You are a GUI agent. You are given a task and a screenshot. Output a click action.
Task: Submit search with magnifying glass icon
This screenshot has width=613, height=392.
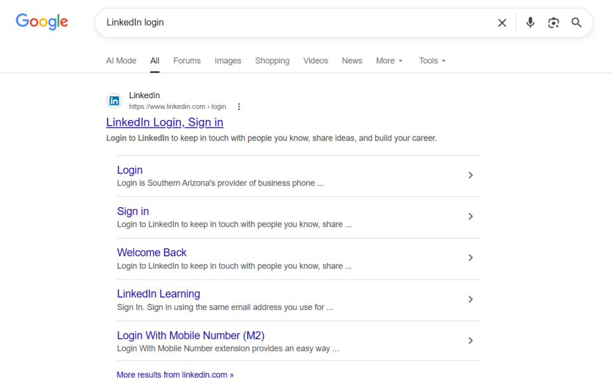point(576,23)
